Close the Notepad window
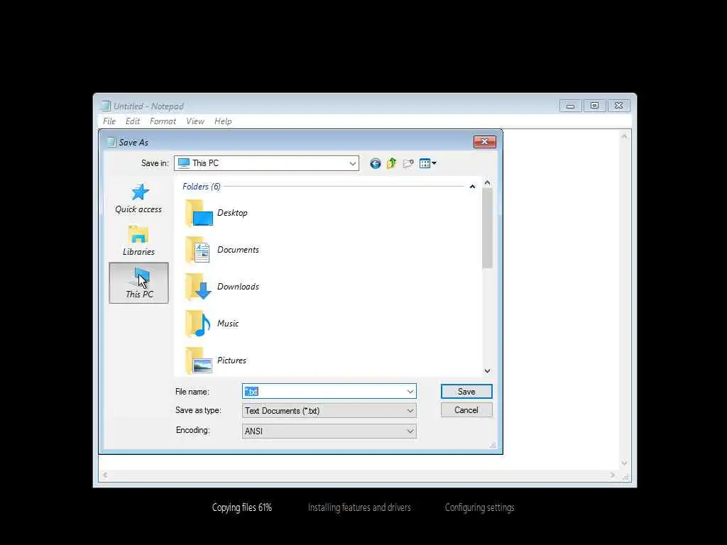The width and height of the screenshot is (727, 545). click(x=618, y=106)
